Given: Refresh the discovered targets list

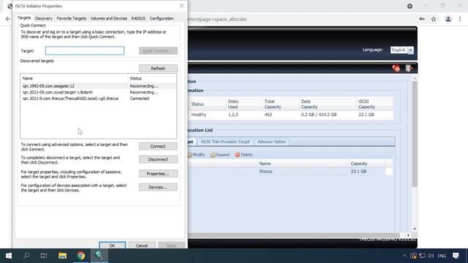Looking at the screenshot, I should tap(158, 68).
